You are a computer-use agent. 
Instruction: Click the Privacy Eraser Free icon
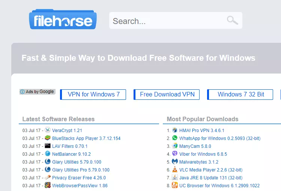tap(48, 177)
